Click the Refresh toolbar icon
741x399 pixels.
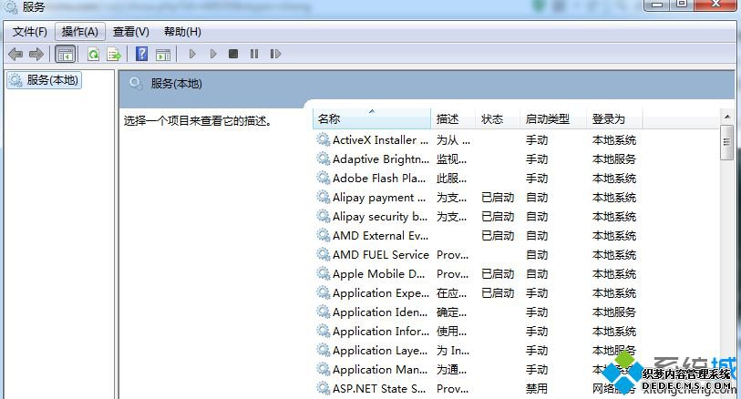(93, 54)
